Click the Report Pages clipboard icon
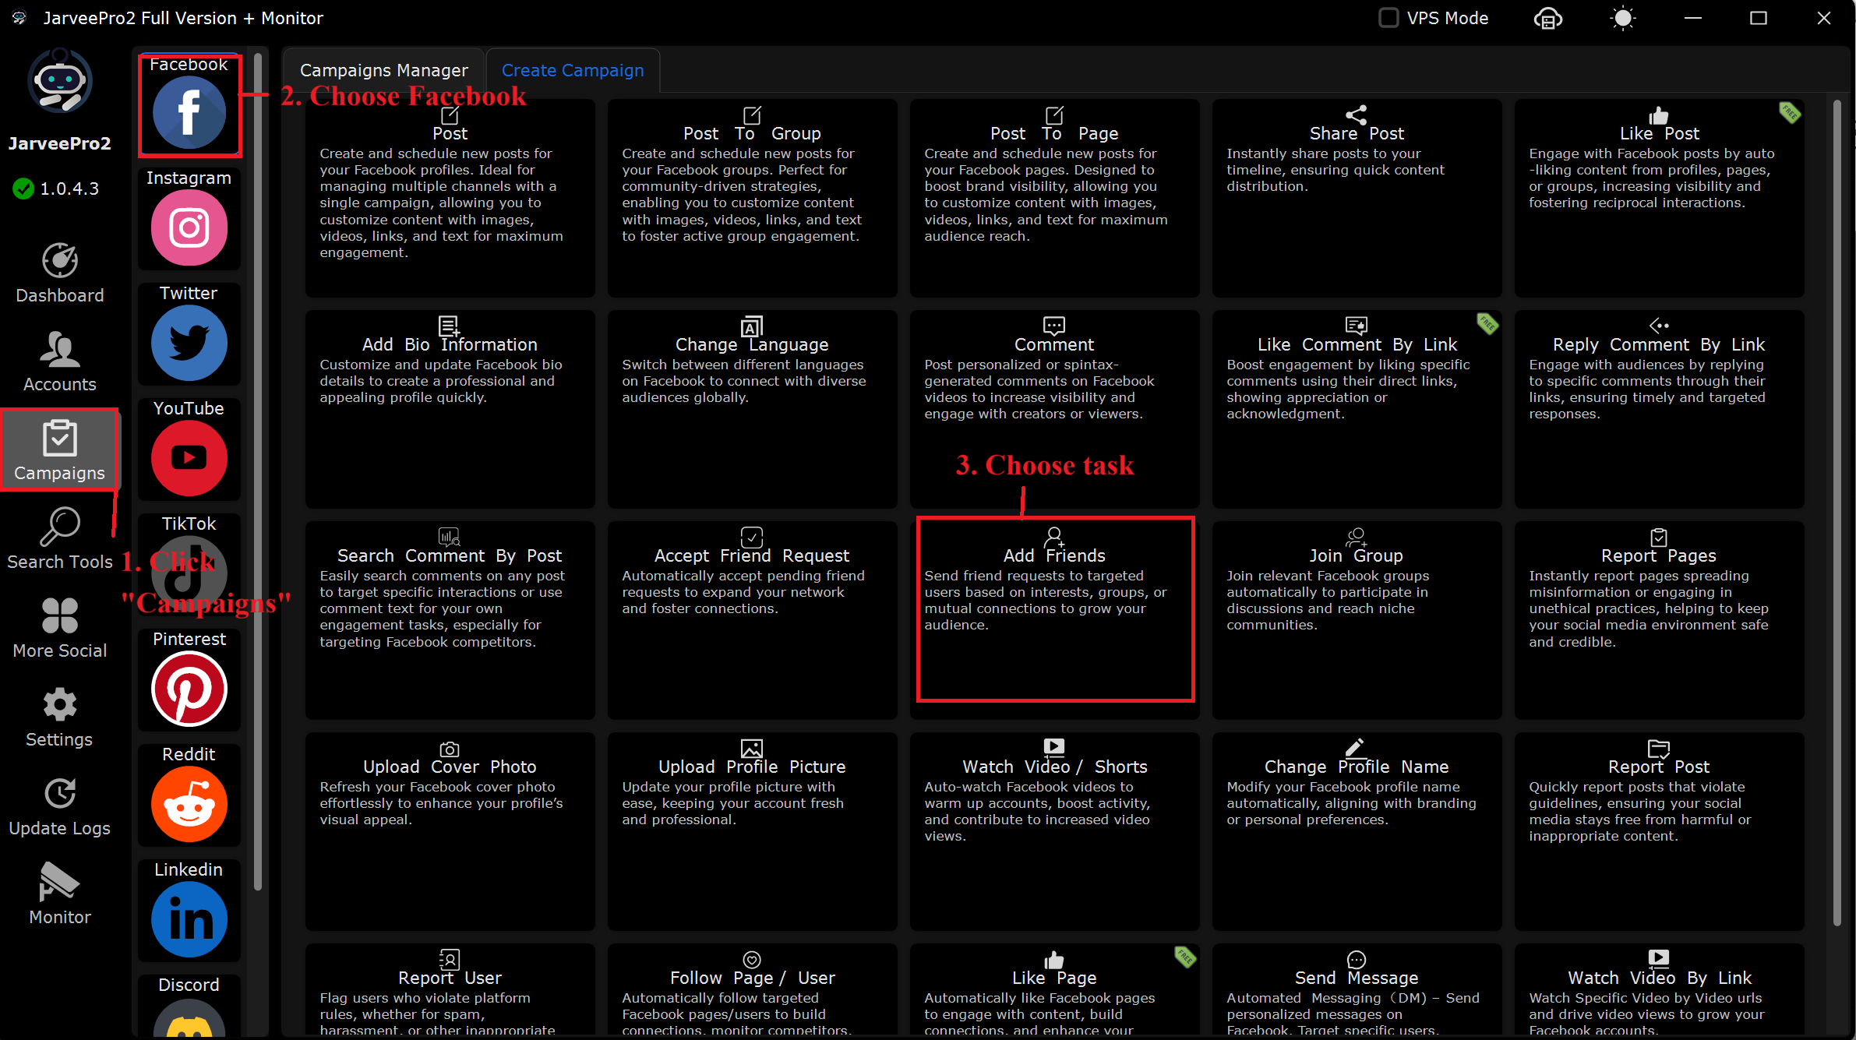 (1659, 538)
